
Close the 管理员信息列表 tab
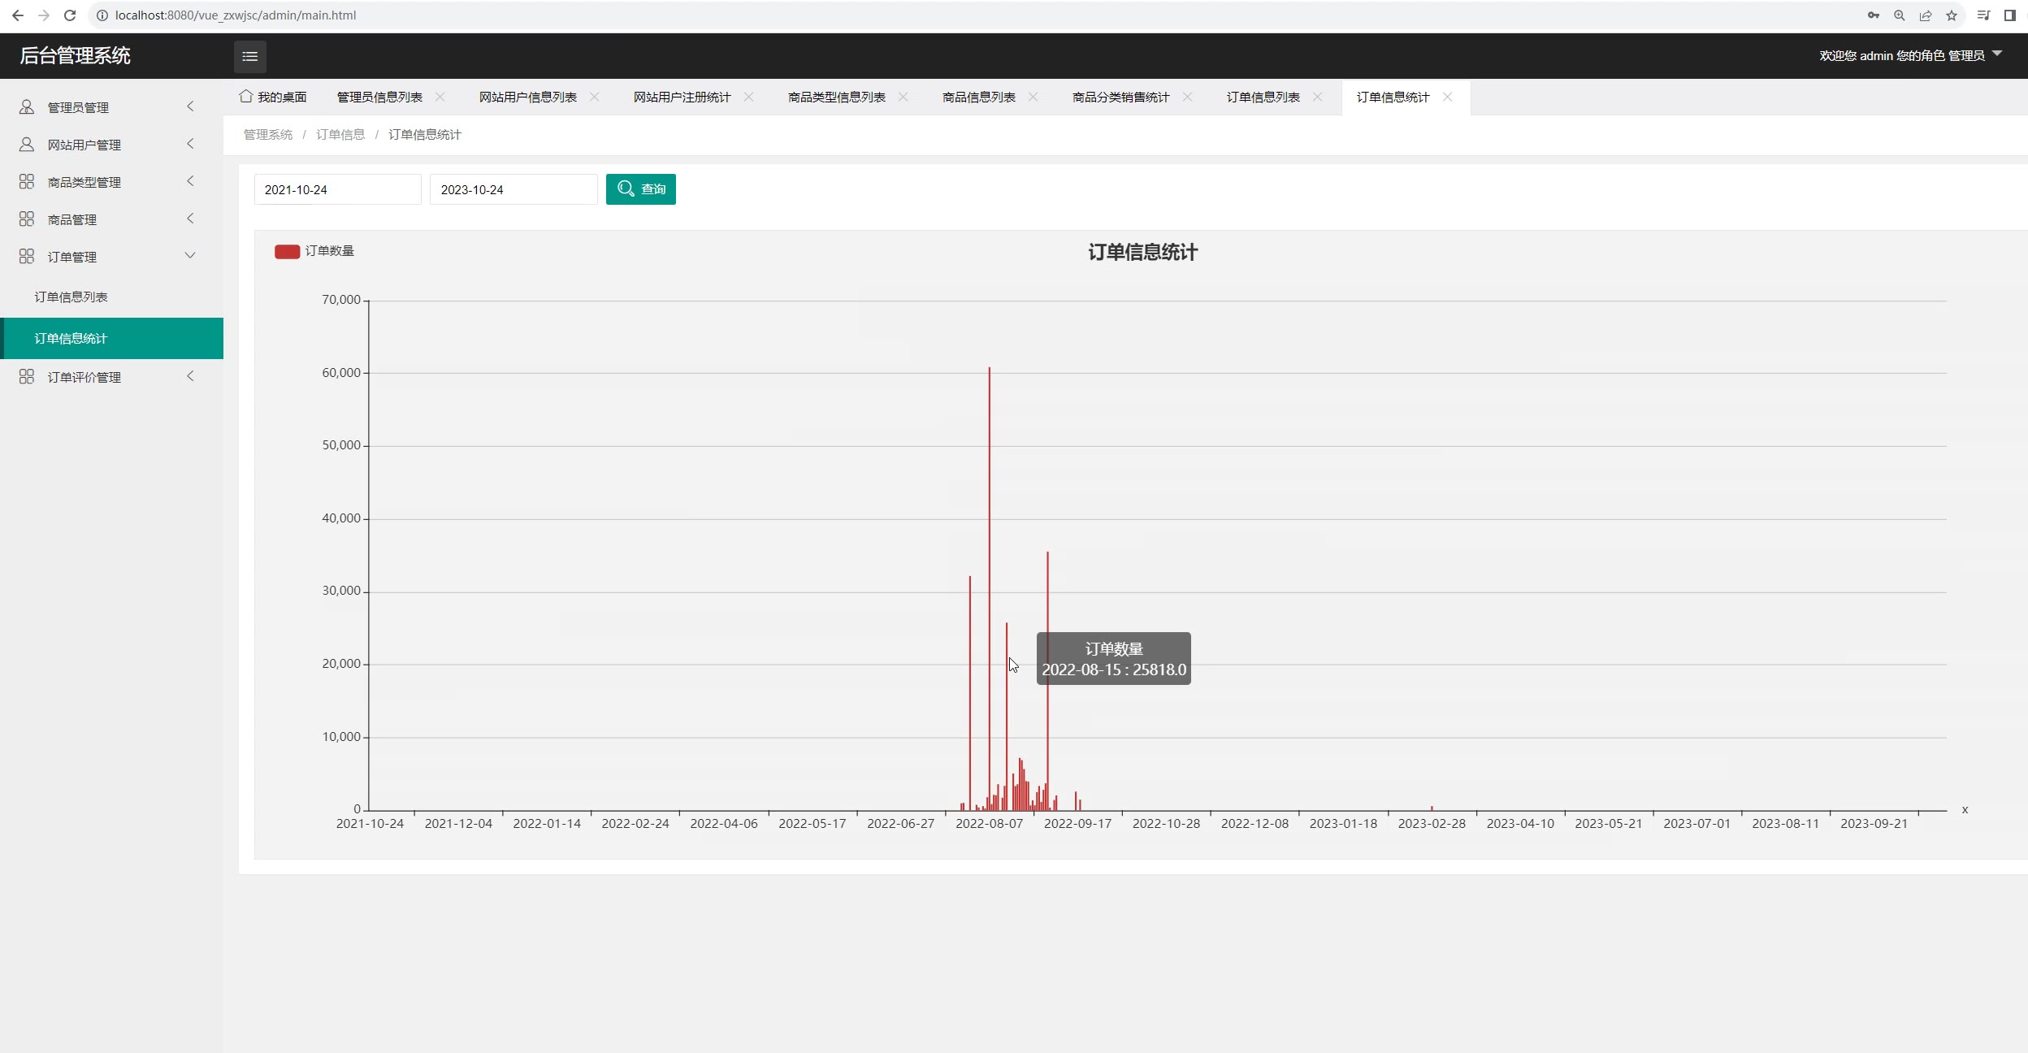[440, 97]
